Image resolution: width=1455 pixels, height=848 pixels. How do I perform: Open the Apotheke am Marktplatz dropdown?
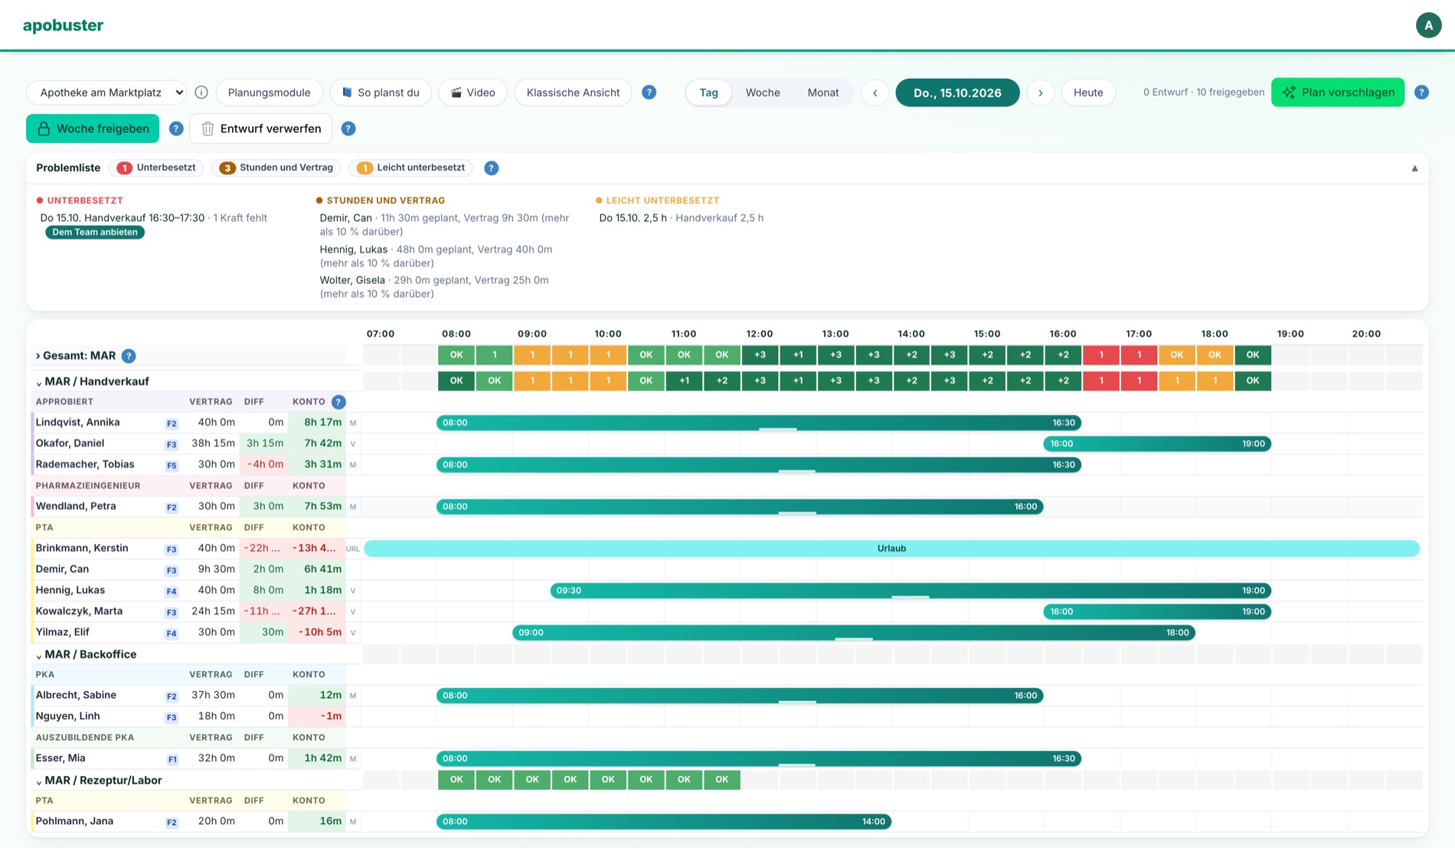point(107,93)
